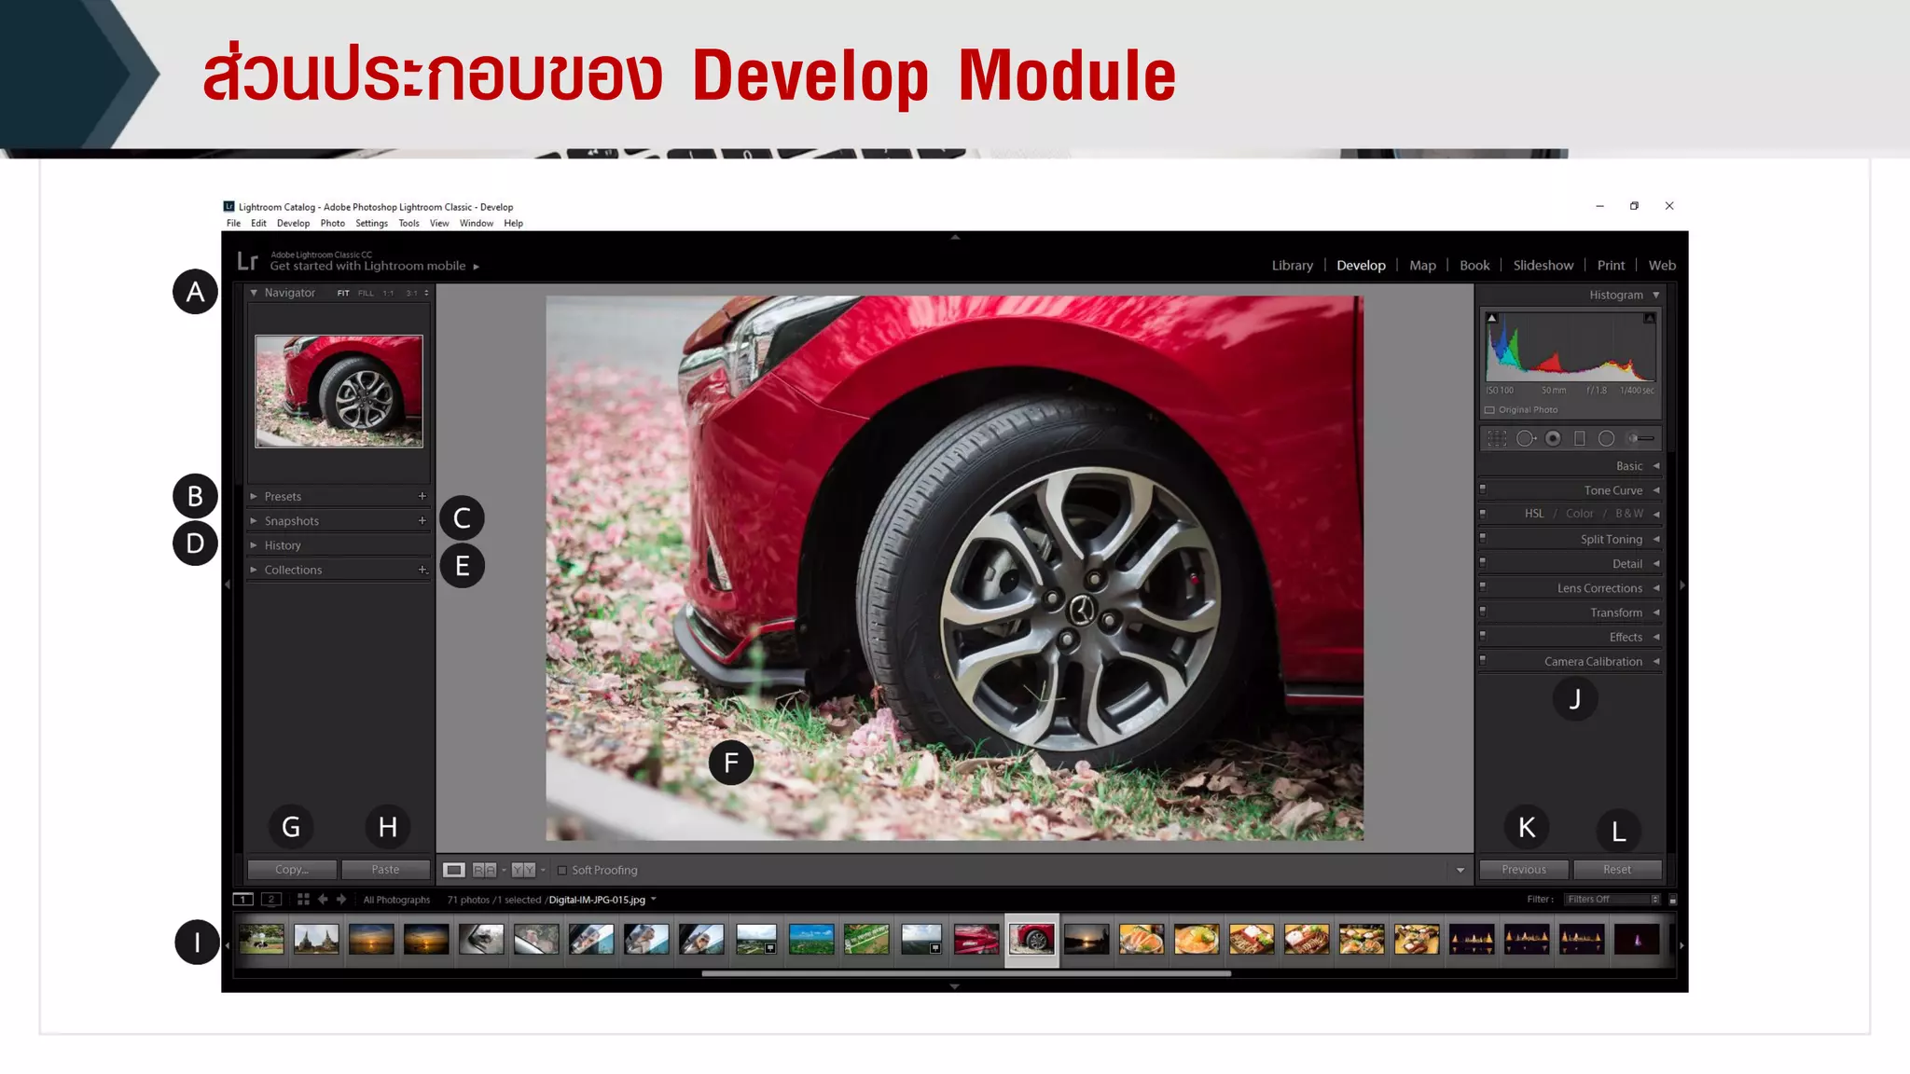
Task: Open toolbar content dropdown arrow
Action: click(1460, 871)
